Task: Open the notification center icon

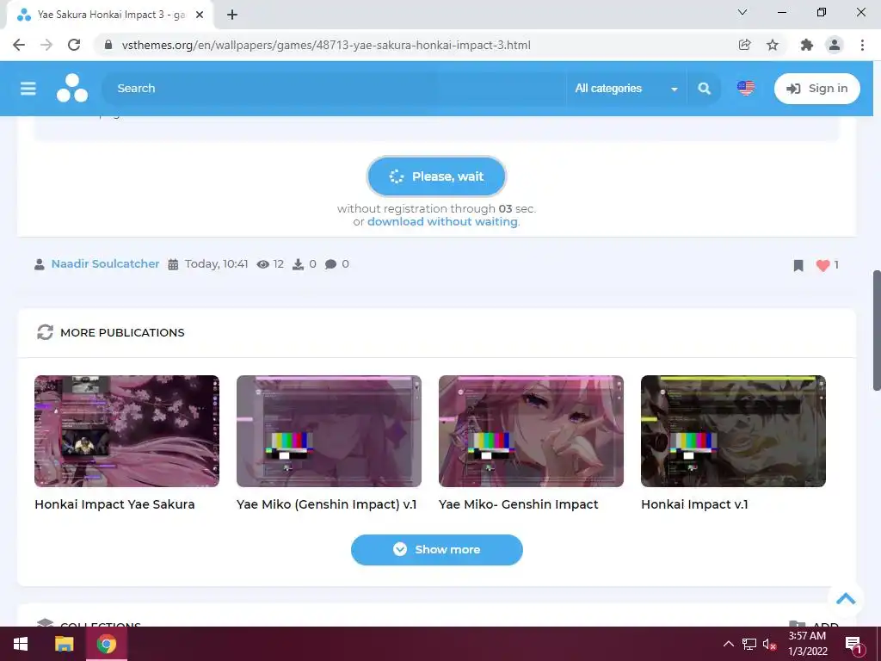Action: (854, 645)
